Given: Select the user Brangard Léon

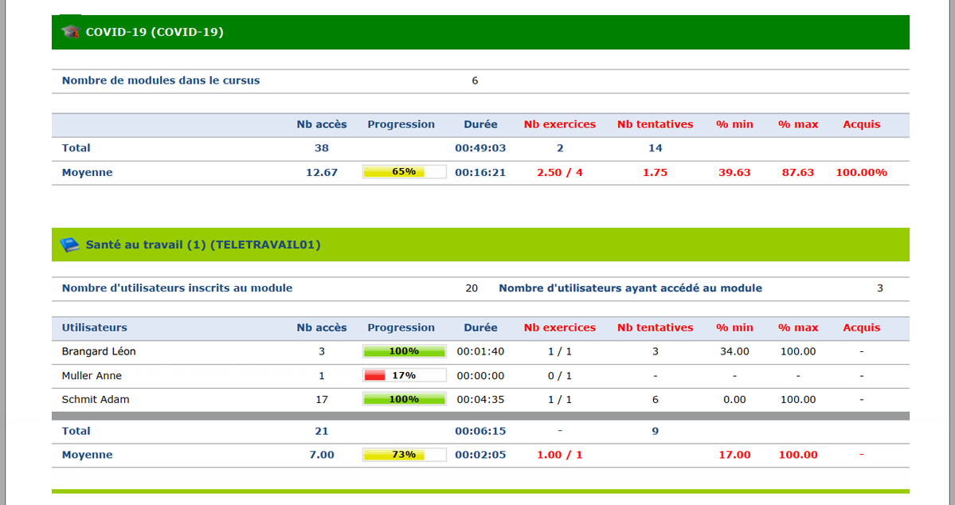Looking at the screenshot, I should pyautogui.click(x=99, y=351).
